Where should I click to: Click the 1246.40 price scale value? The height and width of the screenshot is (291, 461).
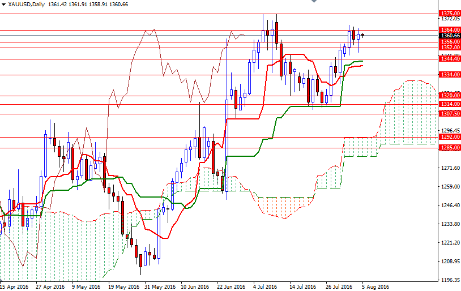click(x=450, y=205)
